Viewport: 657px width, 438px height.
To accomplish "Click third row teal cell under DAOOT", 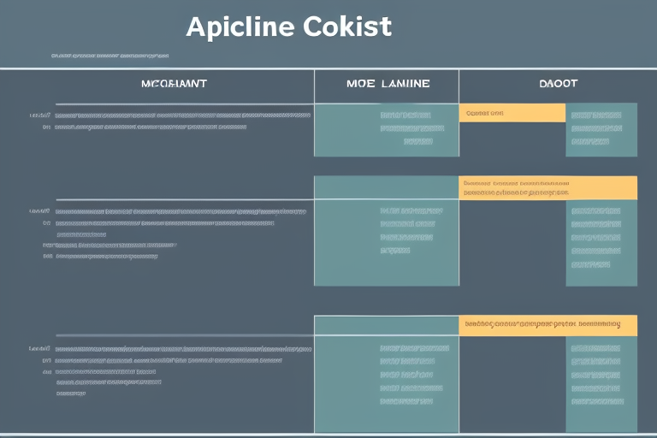I will coord(601,383).
